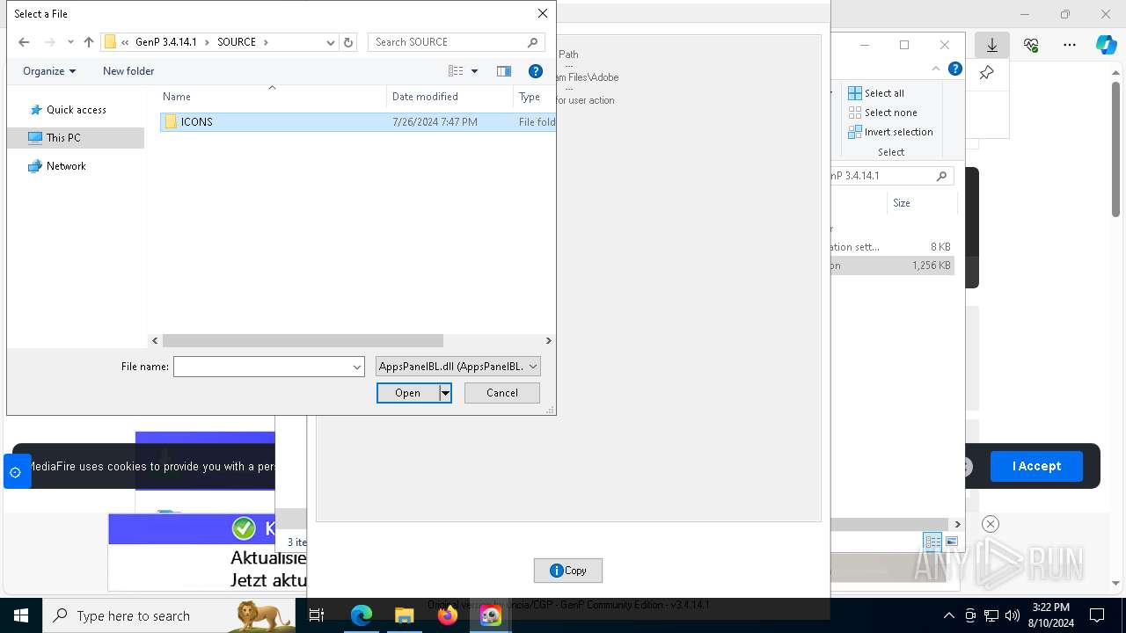Click GenP 3.4.14.1 in address path
This screenshot has height=633, width=1126.
[166, 42]
